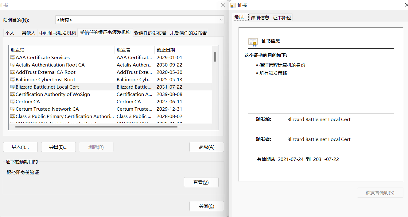Click issuer cell Baltimore Cyb...
The height and width of the screenshot is (217, 408).
pos(134,80)
